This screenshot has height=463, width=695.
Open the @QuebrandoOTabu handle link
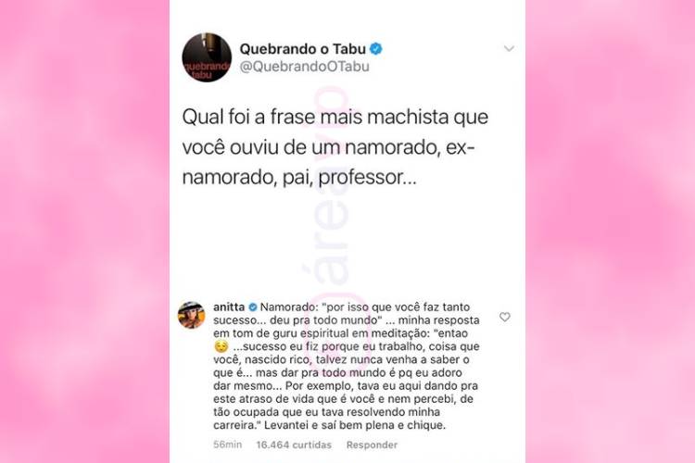coord(305,67)
